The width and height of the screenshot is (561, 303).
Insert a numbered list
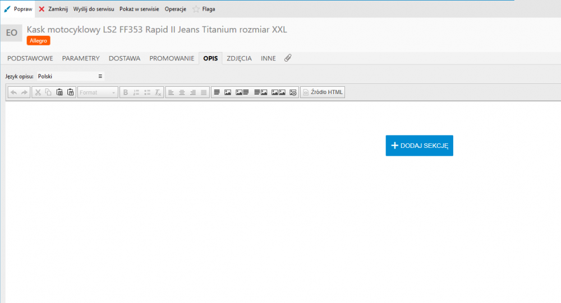[x=136, y=92]
